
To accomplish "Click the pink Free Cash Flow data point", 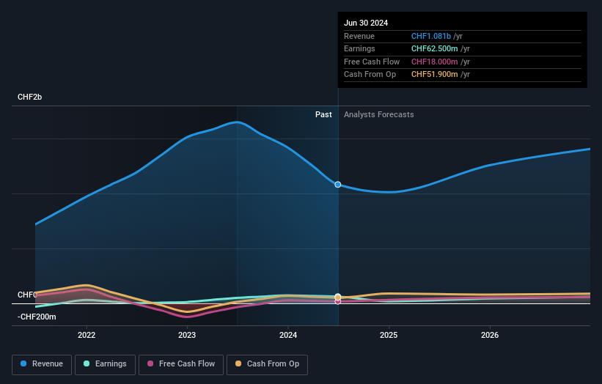I will pos(337,302).
